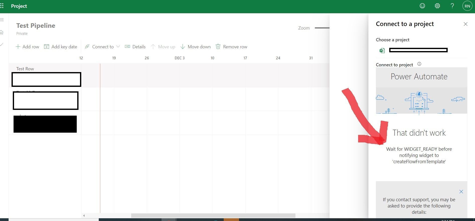Click Move down arrow button

(196, 47)
